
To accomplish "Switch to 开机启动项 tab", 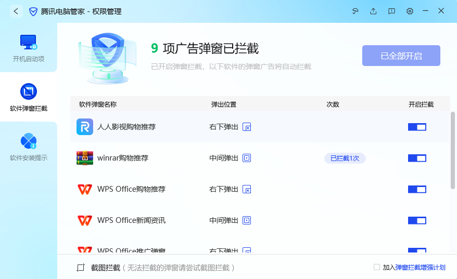I will click(29, 48).
